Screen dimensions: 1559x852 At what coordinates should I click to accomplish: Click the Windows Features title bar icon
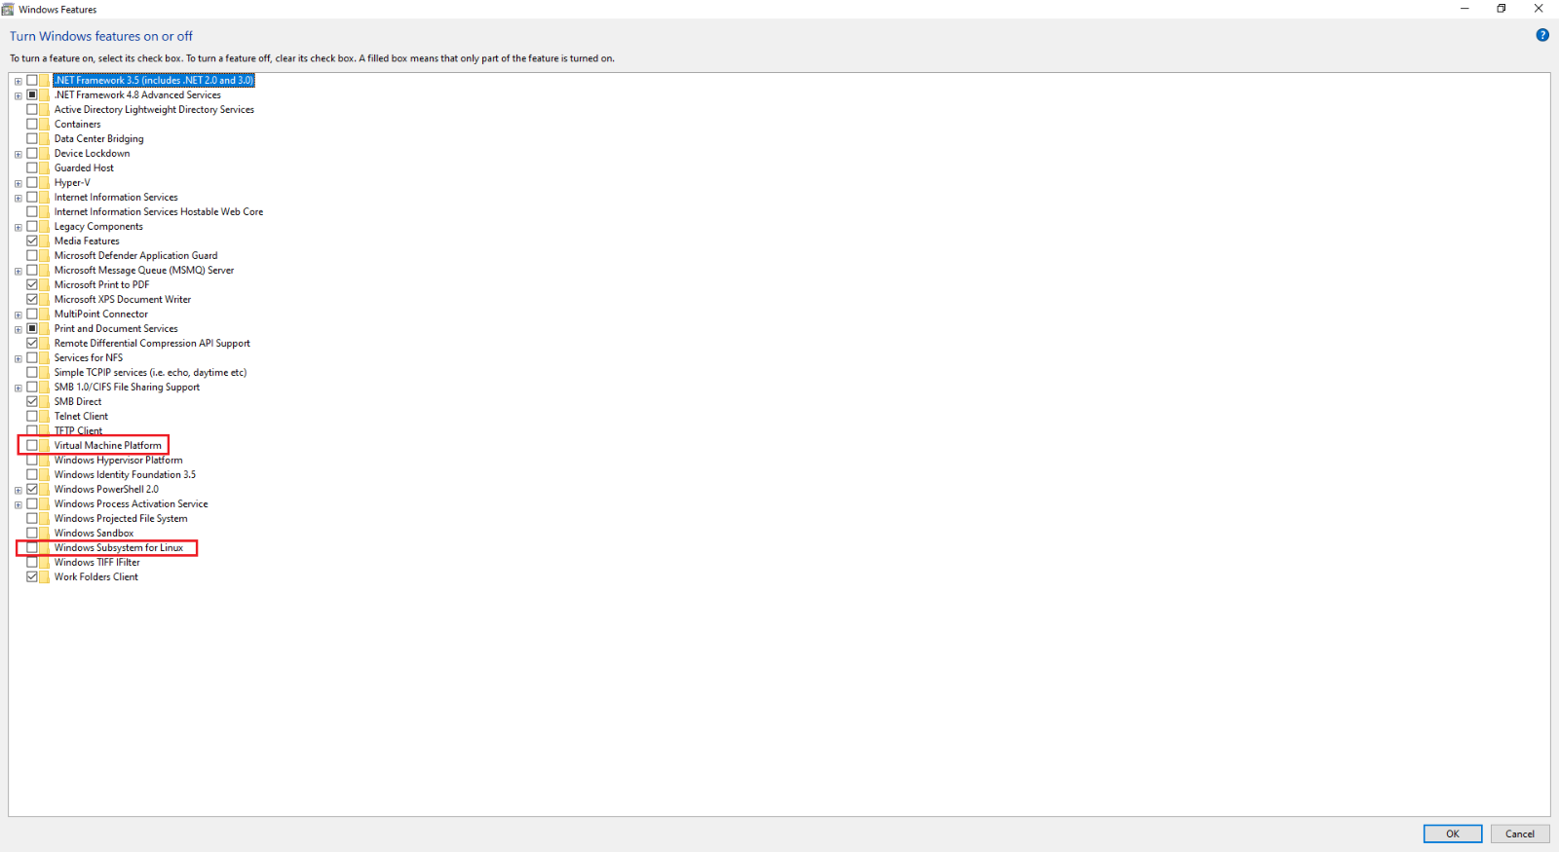tap(8, 9)
